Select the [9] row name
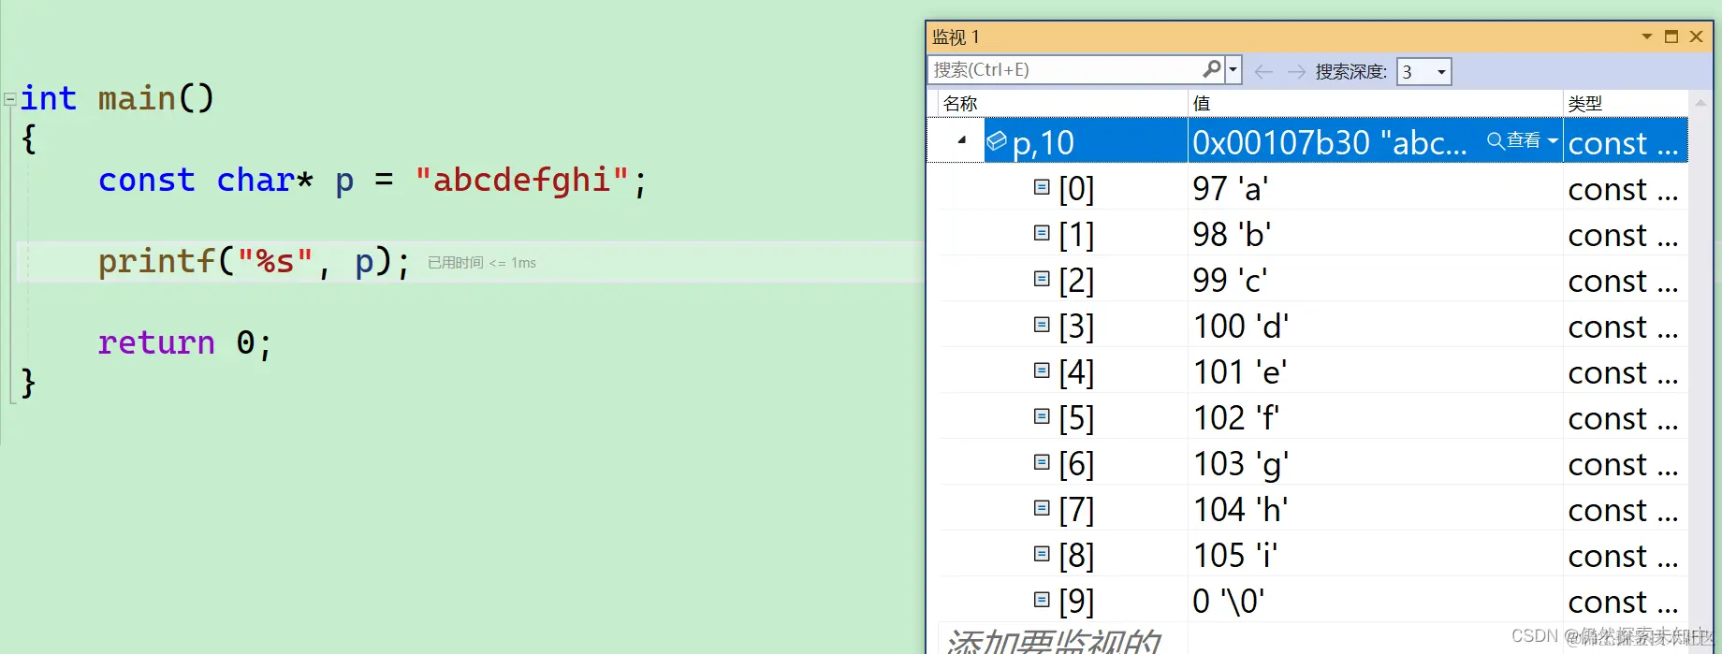The width and height of the screenshot is (1722, 654). tap(1076, 602)
